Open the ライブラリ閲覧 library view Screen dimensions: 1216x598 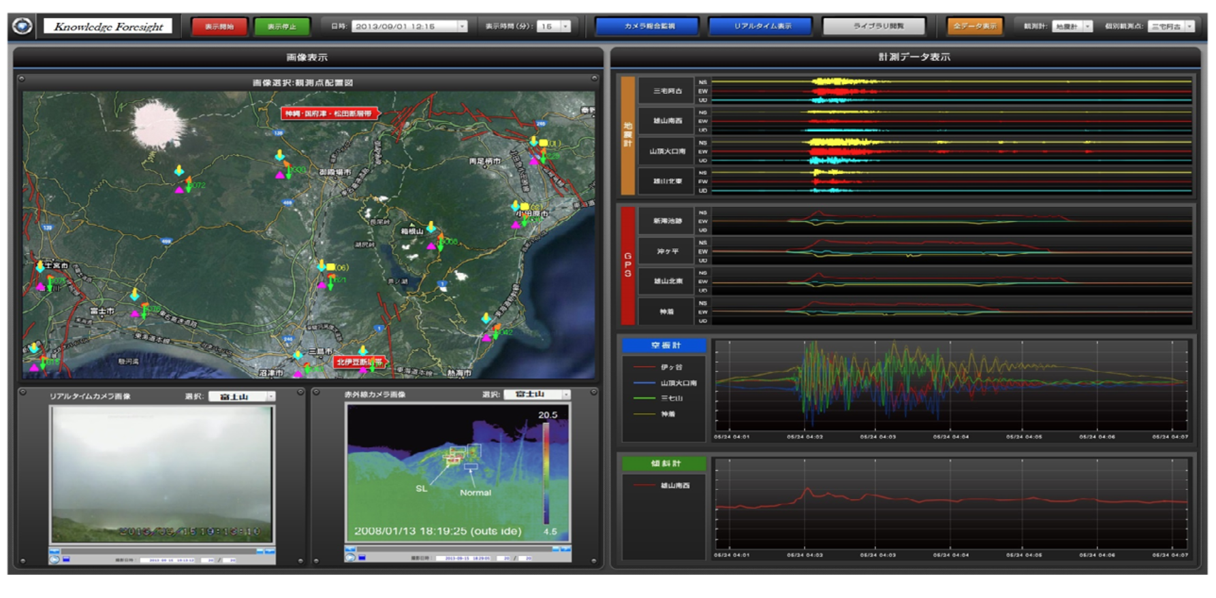point(875,27)
